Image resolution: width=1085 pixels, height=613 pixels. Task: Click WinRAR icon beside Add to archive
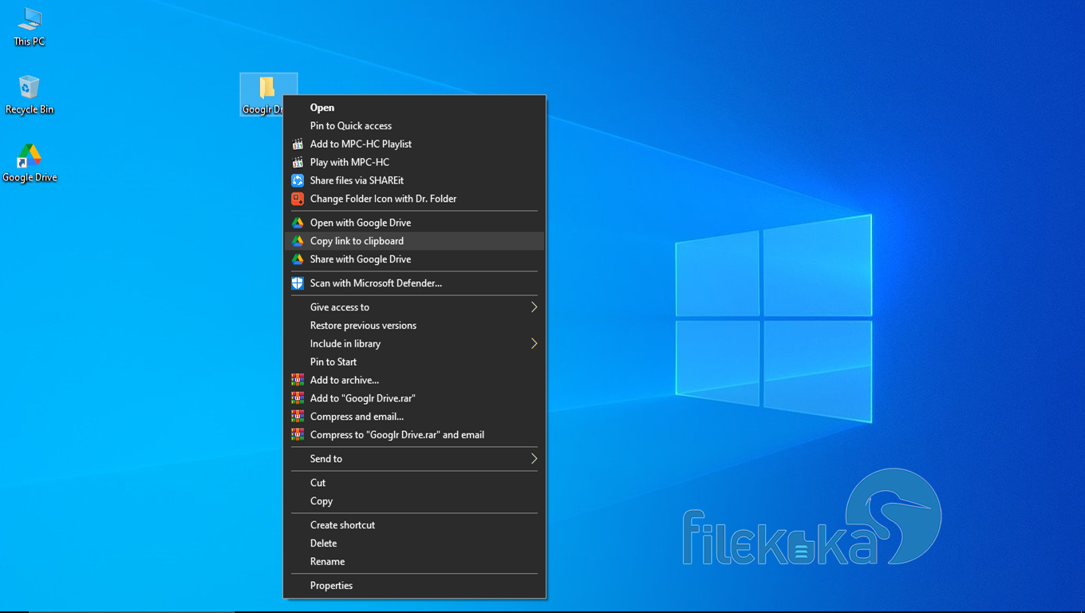298,380
